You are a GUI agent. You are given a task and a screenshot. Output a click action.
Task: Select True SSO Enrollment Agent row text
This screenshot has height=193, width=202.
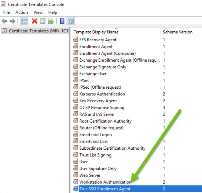tap(105, 189)
